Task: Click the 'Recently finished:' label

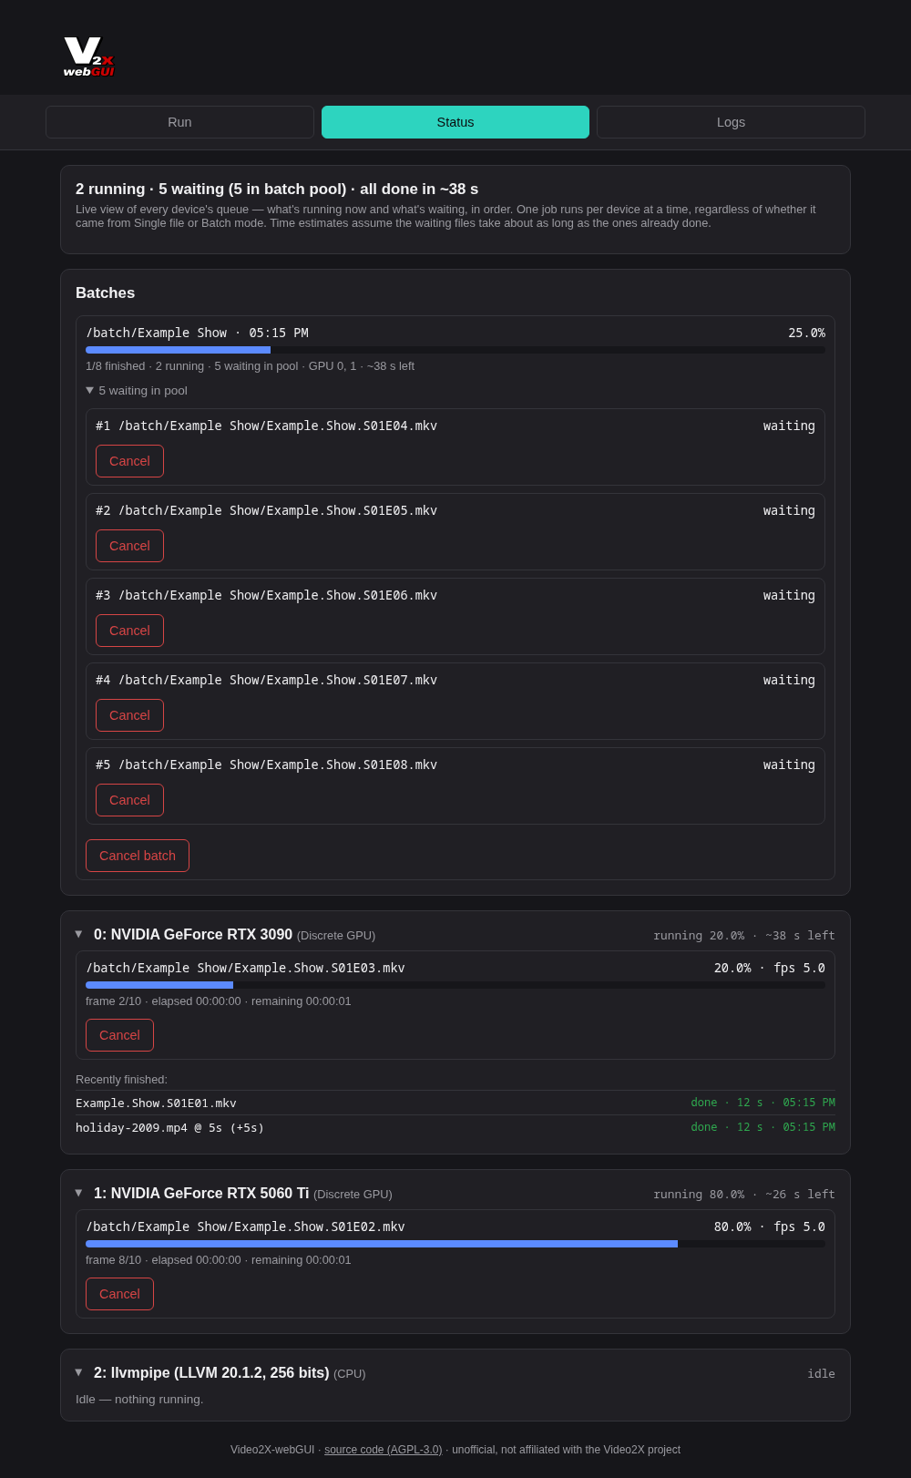Action: point(121,1080)
